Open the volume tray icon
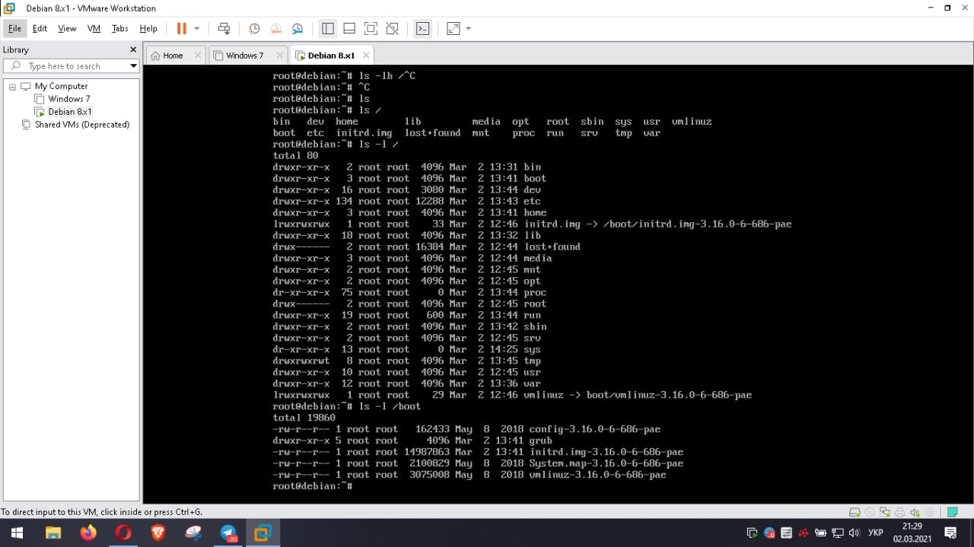 click(855, 533)
